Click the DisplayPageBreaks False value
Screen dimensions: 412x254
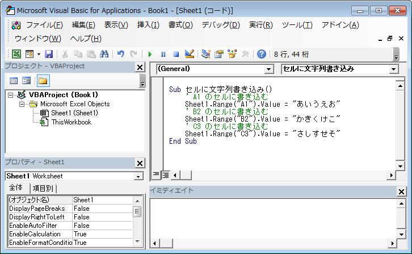point(103,209)
